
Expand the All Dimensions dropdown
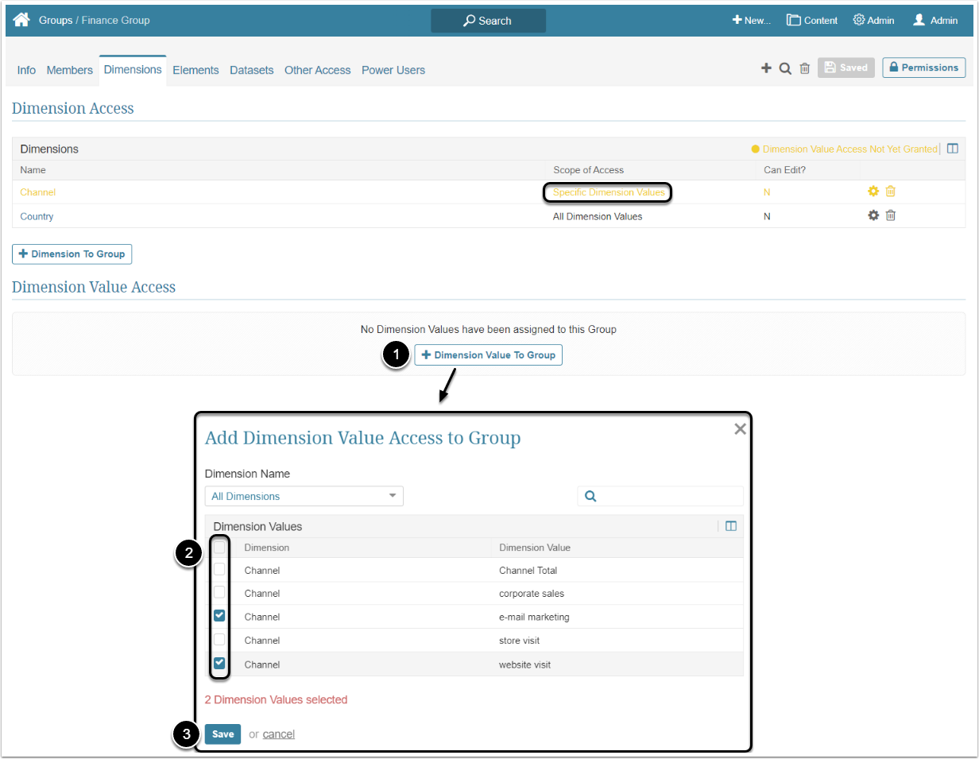point(304,496)
